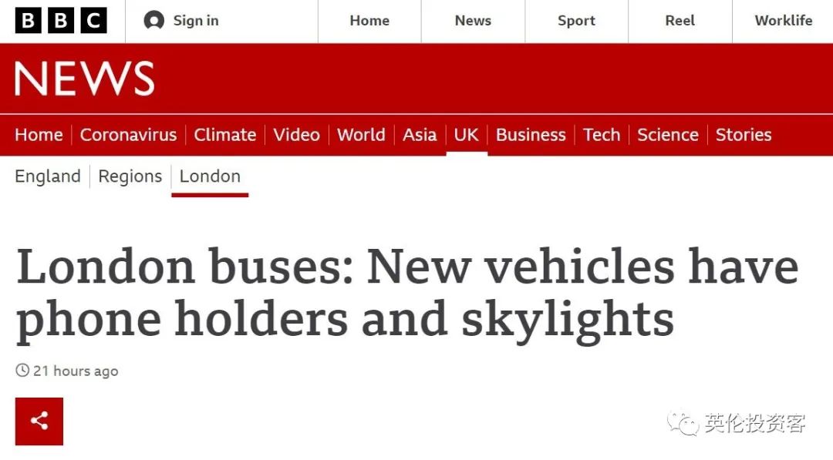Go to the England sub-section
Viewport: 833px width, 460px height.
point(48,176)
